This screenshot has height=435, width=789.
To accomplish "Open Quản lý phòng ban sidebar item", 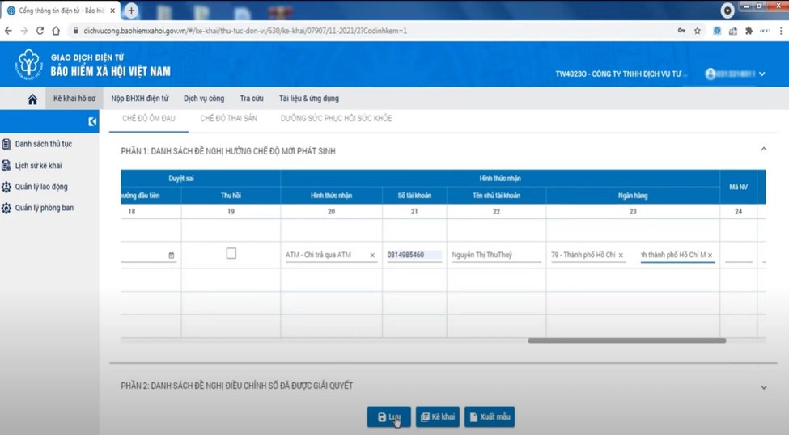I will click(44, 208).
